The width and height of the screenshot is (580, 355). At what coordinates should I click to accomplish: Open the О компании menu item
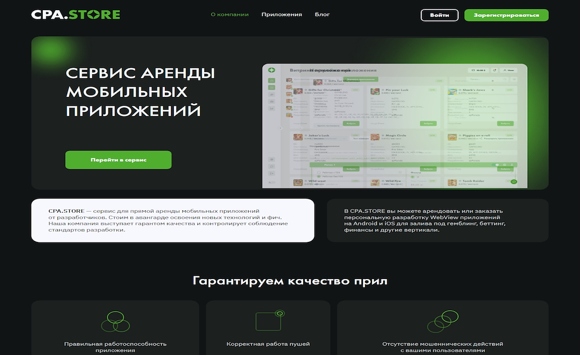(230, 15)
